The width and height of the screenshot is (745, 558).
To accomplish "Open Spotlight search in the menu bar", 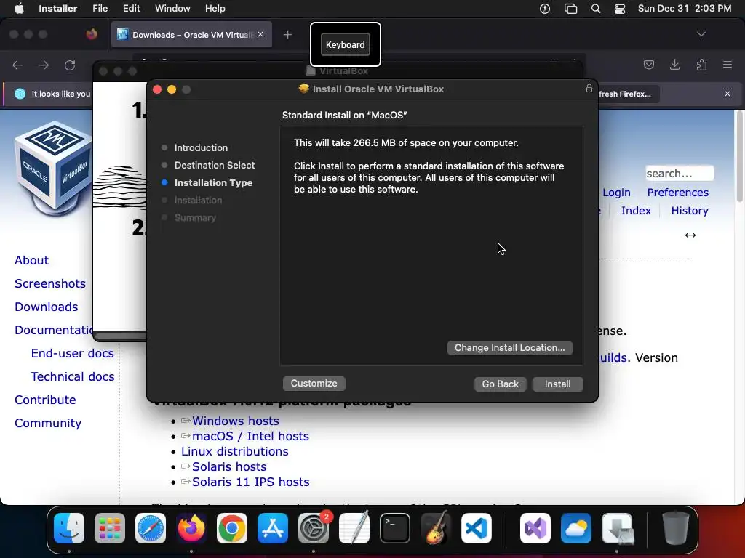I will [x=595, y=9].
